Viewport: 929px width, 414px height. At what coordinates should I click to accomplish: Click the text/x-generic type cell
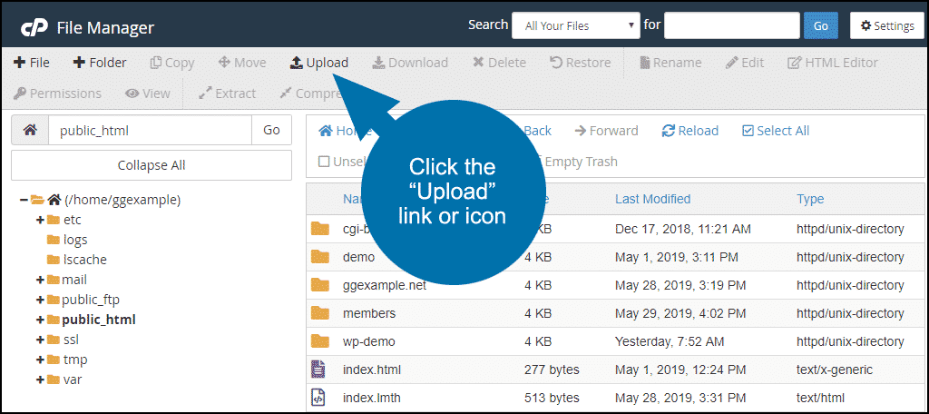tap(835, 370)
